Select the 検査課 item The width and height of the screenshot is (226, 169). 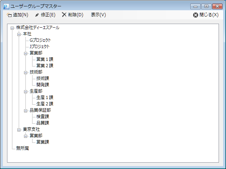click(x=43, y=117)
